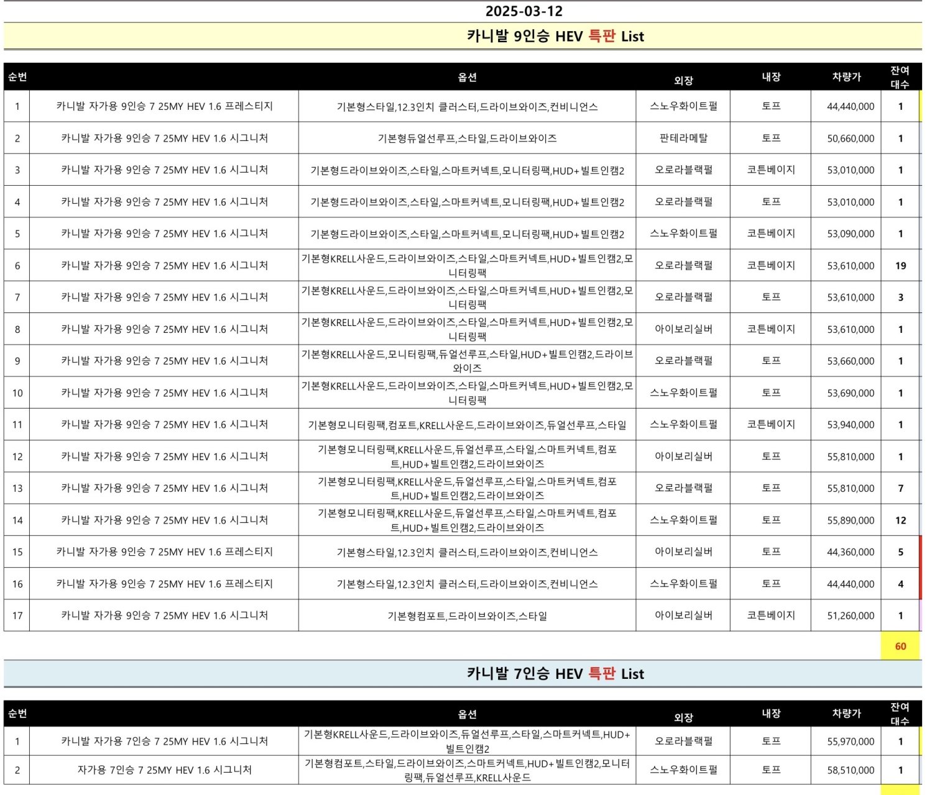927x795 pixels.
Task: Select the option cell starting '기본형모니터링팩,컴포트,KRELL사운드'
Action: coord(467,425)
